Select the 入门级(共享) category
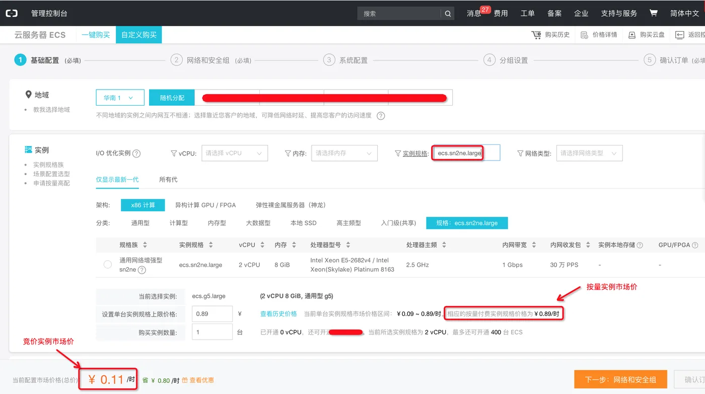The height and width of the screenshot is (394, 705). [399, 223]
